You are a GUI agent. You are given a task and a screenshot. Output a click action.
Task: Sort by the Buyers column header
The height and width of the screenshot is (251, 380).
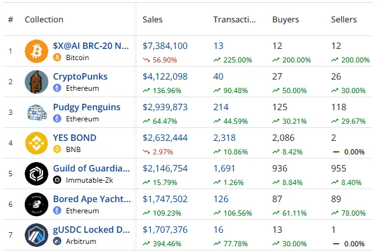point(285,19)
